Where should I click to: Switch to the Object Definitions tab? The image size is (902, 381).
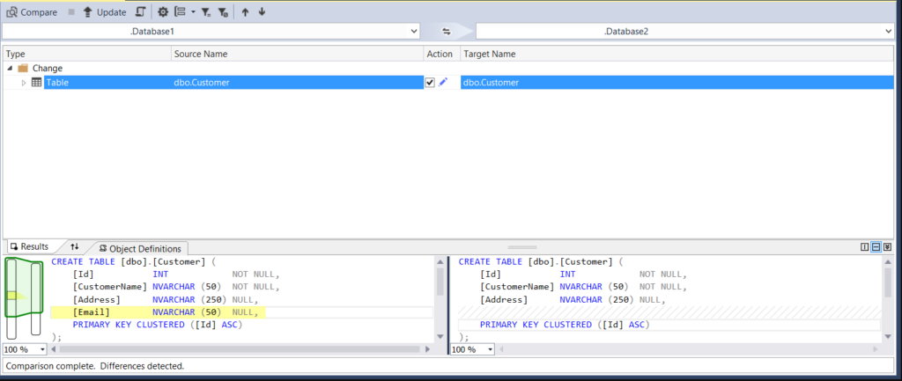pos(140,248)
